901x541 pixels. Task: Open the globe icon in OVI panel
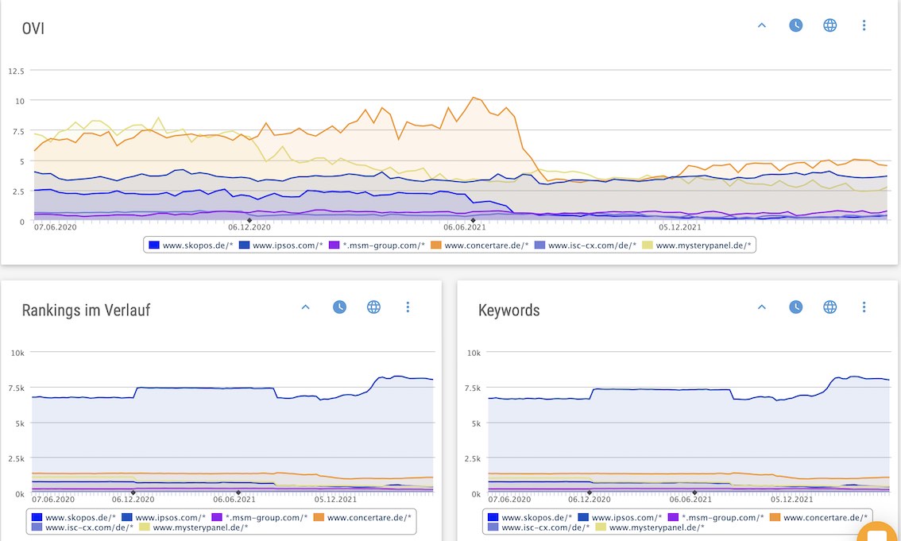coord(829,25)
